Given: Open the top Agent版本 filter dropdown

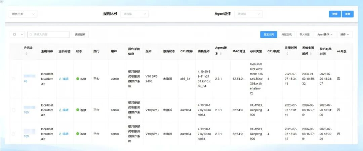Looking at the screenshot, I should [x=248, y=14].
